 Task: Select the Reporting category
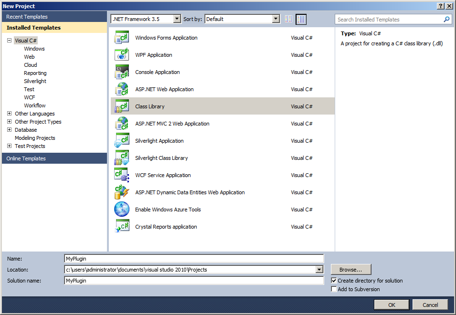(35, 73)
